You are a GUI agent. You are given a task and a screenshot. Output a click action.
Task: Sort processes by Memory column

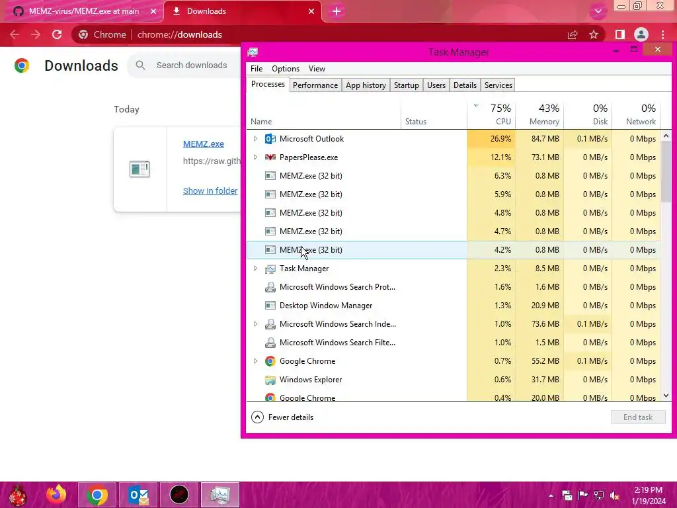coord(539,114)
